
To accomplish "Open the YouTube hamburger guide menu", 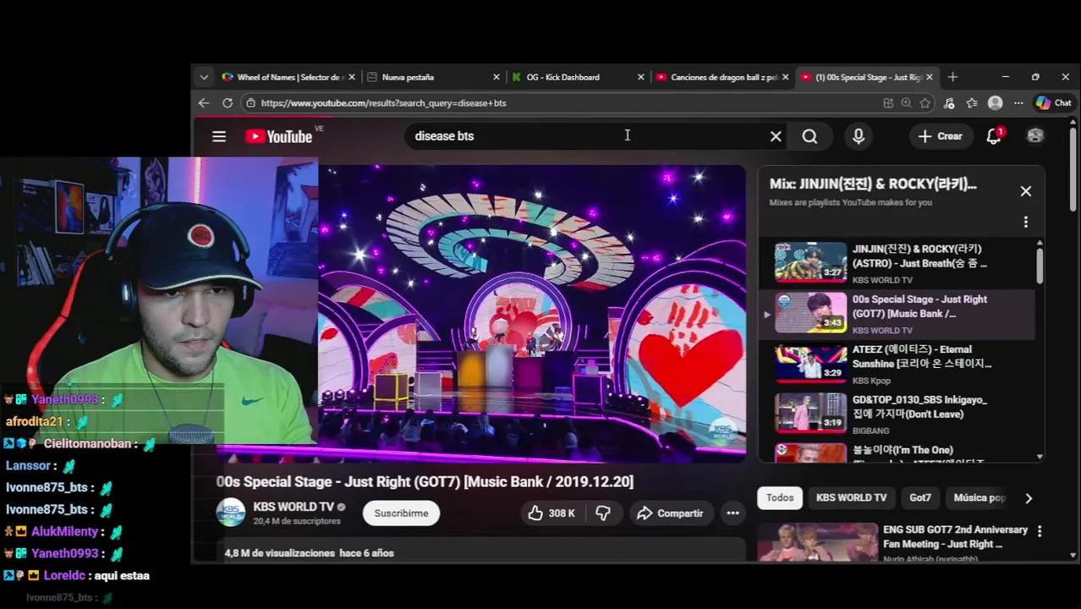I will pos(219,136).
